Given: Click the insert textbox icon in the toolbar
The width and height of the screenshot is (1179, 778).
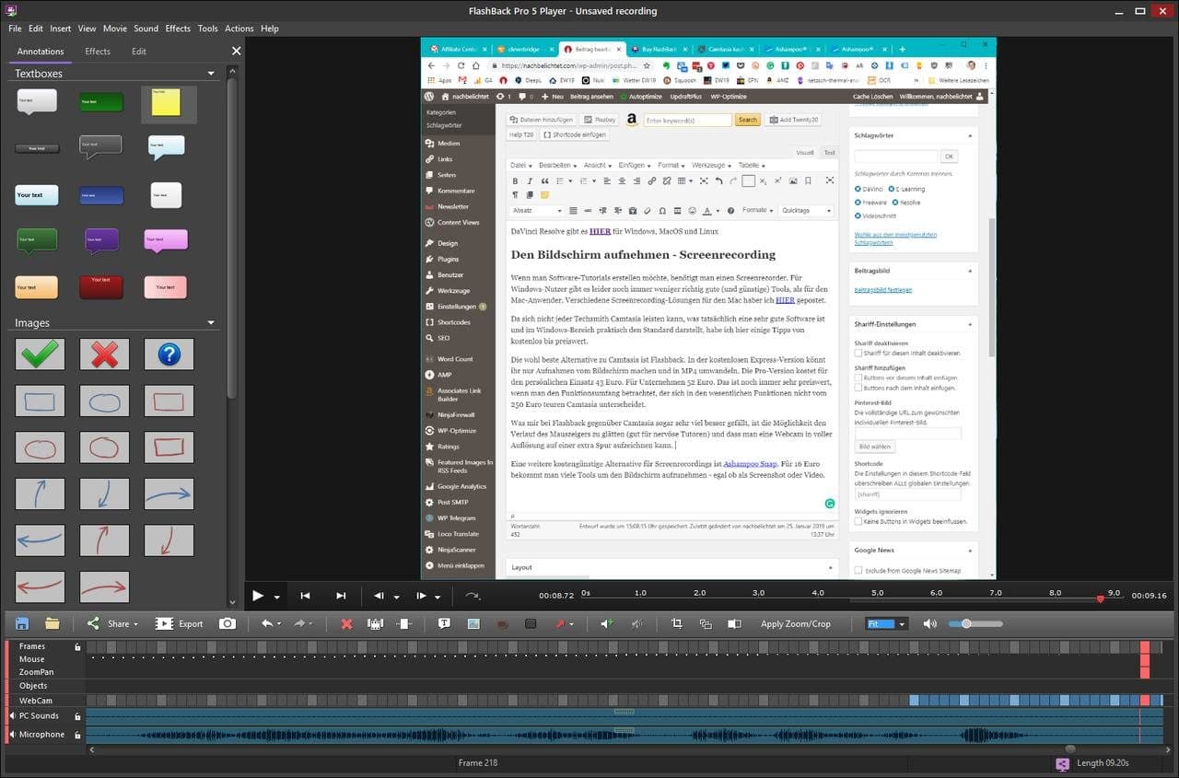Looking at the screenshot, I should point(444,623).
